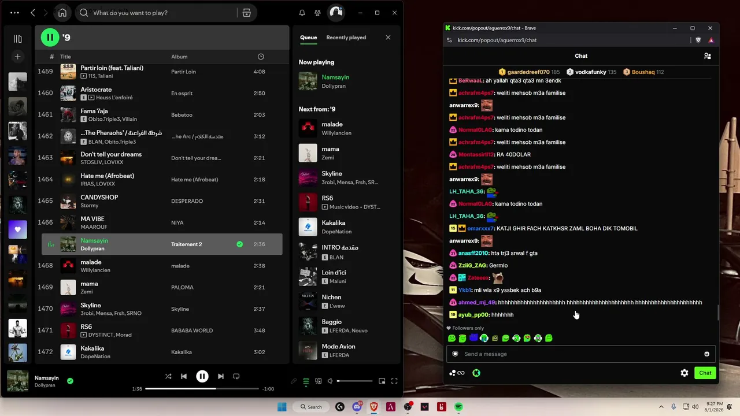Open the Spotify profile avatar menu
740x416 pixels.
click(335, 13)
